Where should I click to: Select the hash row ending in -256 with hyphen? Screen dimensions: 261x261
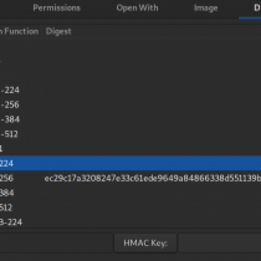click(130, 104)
